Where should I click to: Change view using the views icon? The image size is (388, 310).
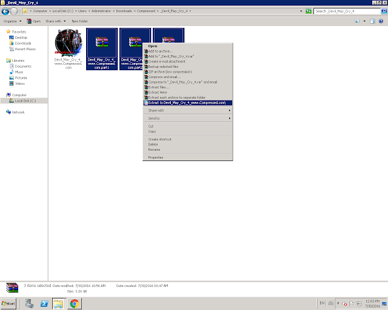(357, 21)
